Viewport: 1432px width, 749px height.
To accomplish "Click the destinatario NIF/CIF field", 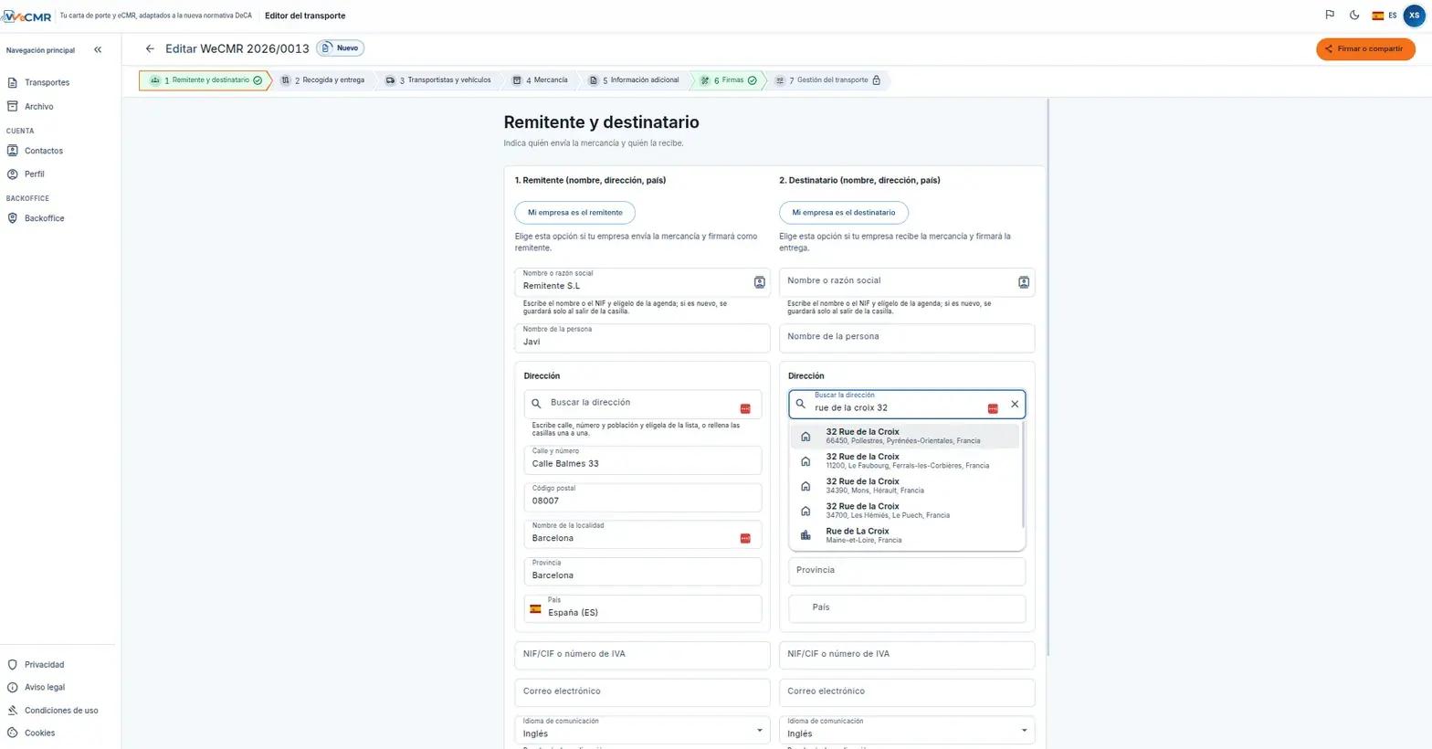I will point(907,655).
